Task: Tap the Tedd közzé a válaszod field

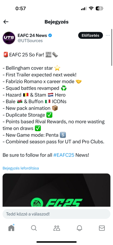Action: pos(56,214)
